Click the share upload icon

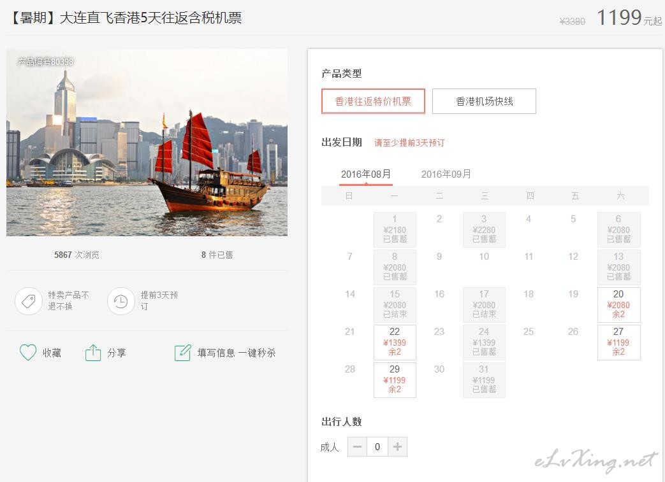click(93, 352)
